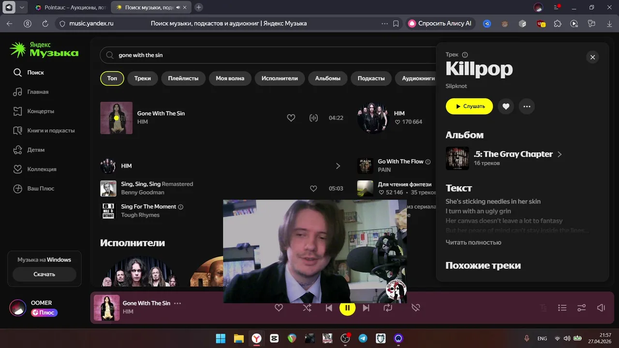Select the Топ filter tab
This screenshot has width=619, height=348.
tap(112, 78)
